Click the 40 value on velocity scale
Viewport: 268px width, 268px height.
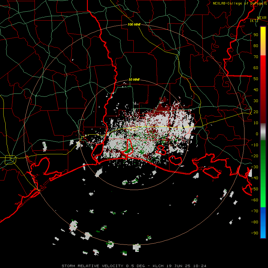click(256, 90)
